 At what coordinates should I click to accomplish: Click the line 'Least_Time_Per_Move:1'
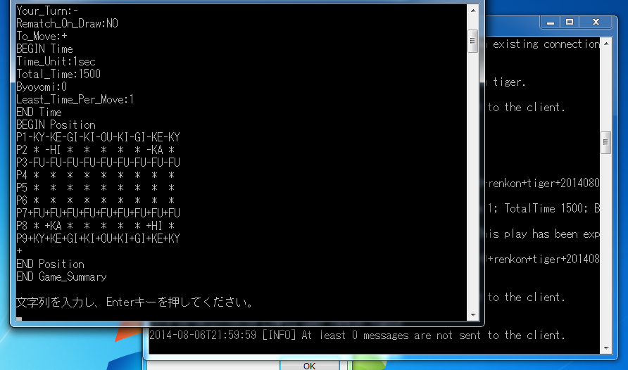(x=75, y=100)
